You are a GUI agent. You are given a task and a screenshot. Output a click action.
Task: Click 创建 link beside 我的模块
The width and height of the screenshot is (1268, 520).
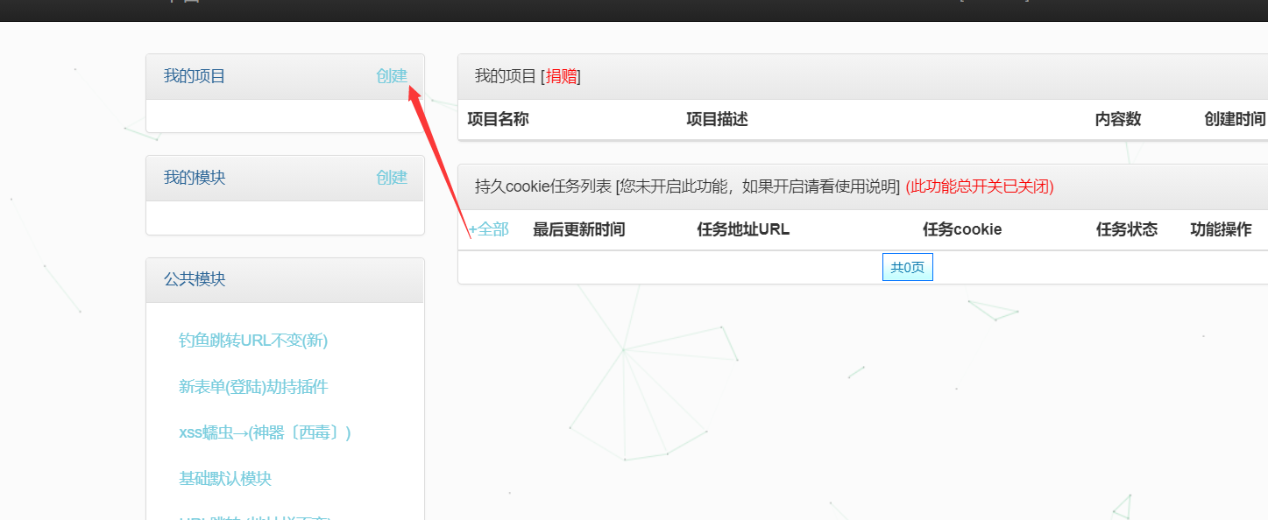coord(392,178)
